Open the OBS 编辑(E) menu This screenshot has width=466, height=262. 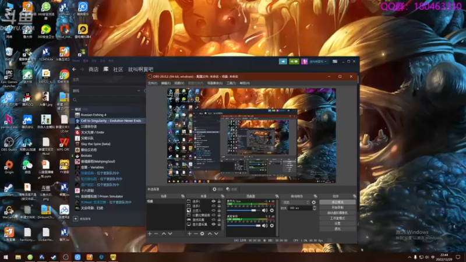166,83
